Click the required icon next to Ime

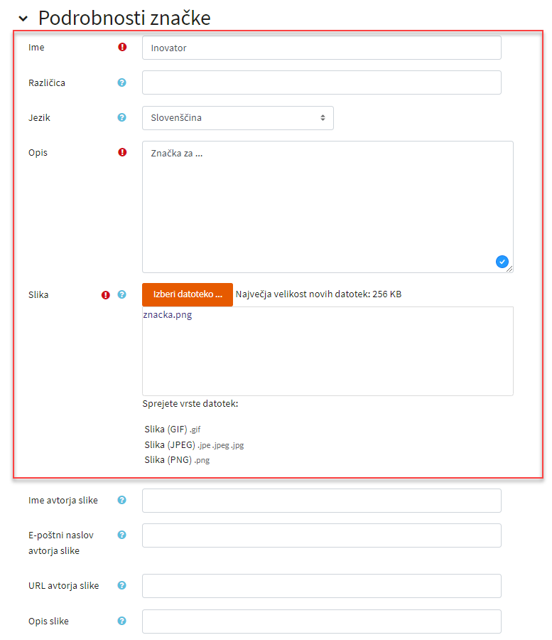[x=122, y=47]
